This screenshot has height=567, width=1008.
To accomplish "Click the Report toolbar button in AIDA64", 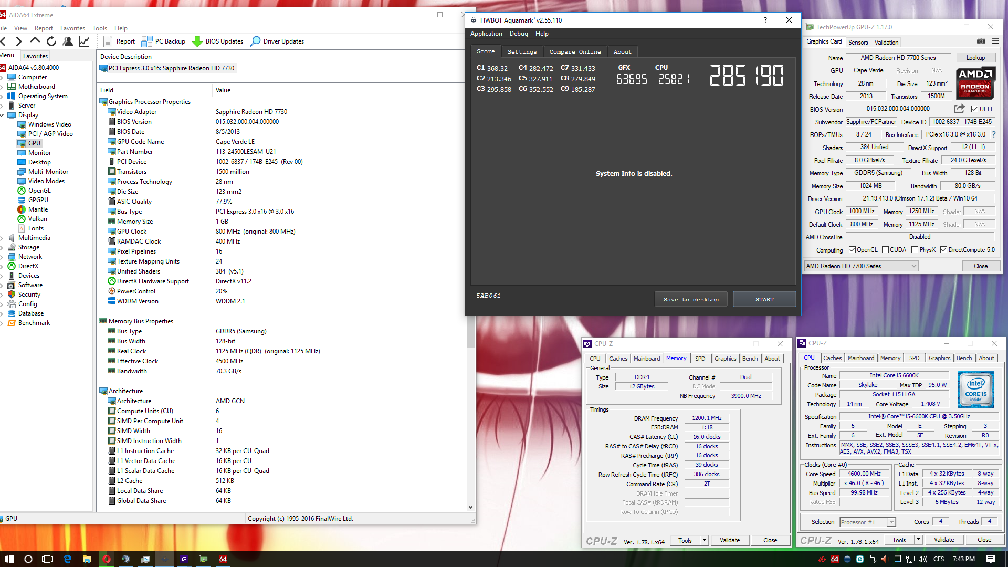I will point(119,41).
